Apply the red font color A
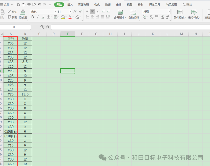Screen dimensions: 210x166 coord(70,17)
